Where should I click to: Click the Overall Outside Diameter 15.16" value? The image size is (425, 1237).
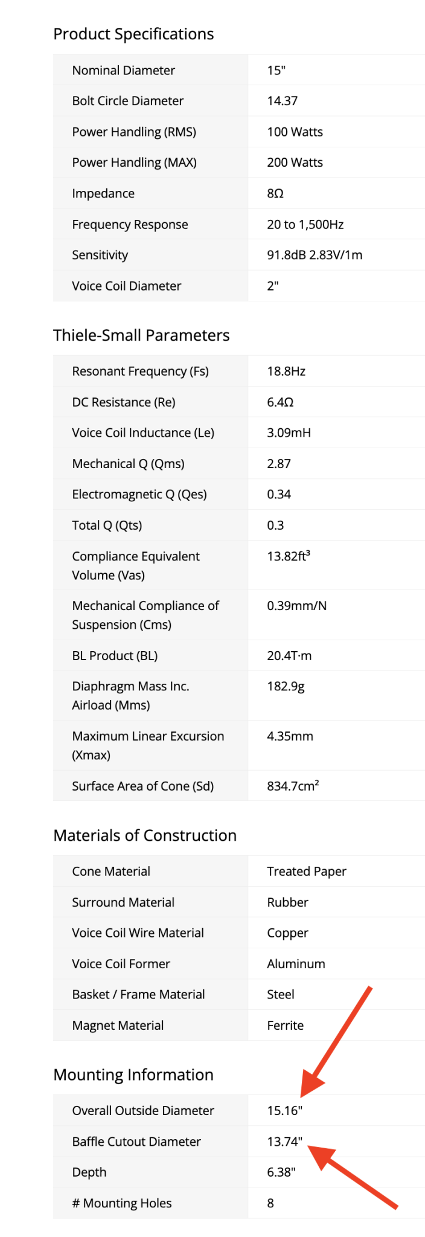tap(285, 1110)
